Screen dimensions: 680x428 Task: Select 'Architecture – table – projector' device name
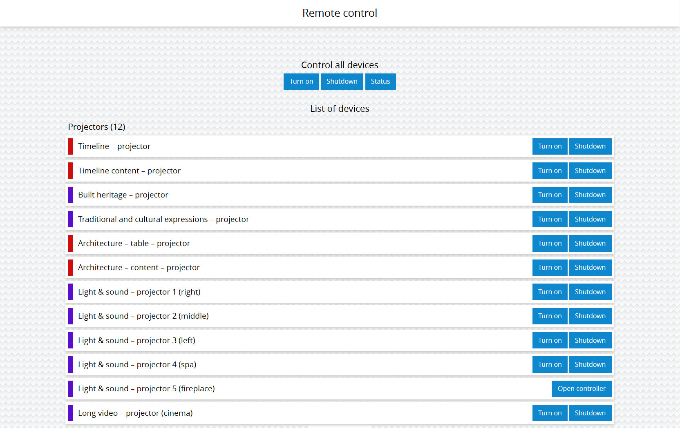coord(134,243)
